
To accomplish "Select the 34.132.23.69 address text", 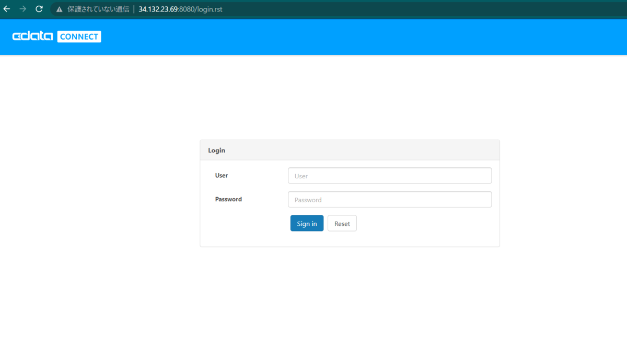I will click(x=158, y=9).
